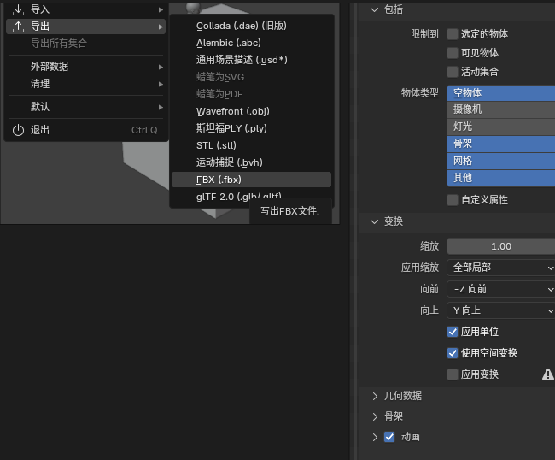This screenshot has width=555, height=460.
Task: Enable the 自定义属性 checkbox
Action: click(x=453, y=200)
